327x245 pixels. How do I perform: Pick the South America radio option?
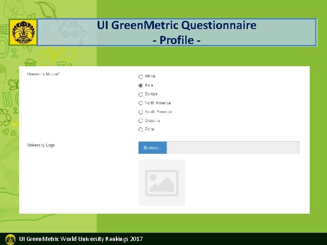(140, 112)
